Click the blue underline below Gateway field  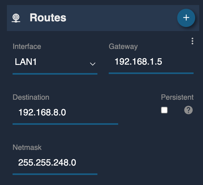[151, 73]
